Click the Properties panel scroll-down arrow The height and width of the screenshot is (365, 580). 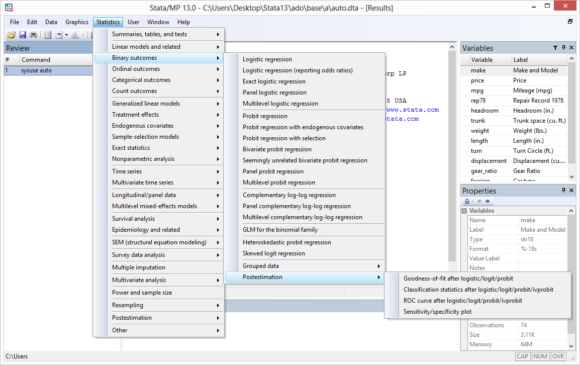(x=571, y=346)
